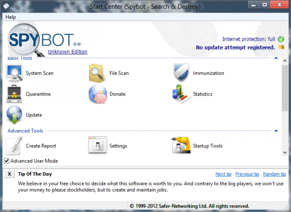Click the tools list scrollbar thumb

[285, 88]
